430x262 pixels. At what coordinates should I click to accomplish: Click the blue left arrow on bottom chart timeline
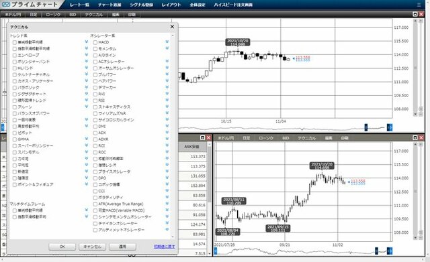click(215, 251)
